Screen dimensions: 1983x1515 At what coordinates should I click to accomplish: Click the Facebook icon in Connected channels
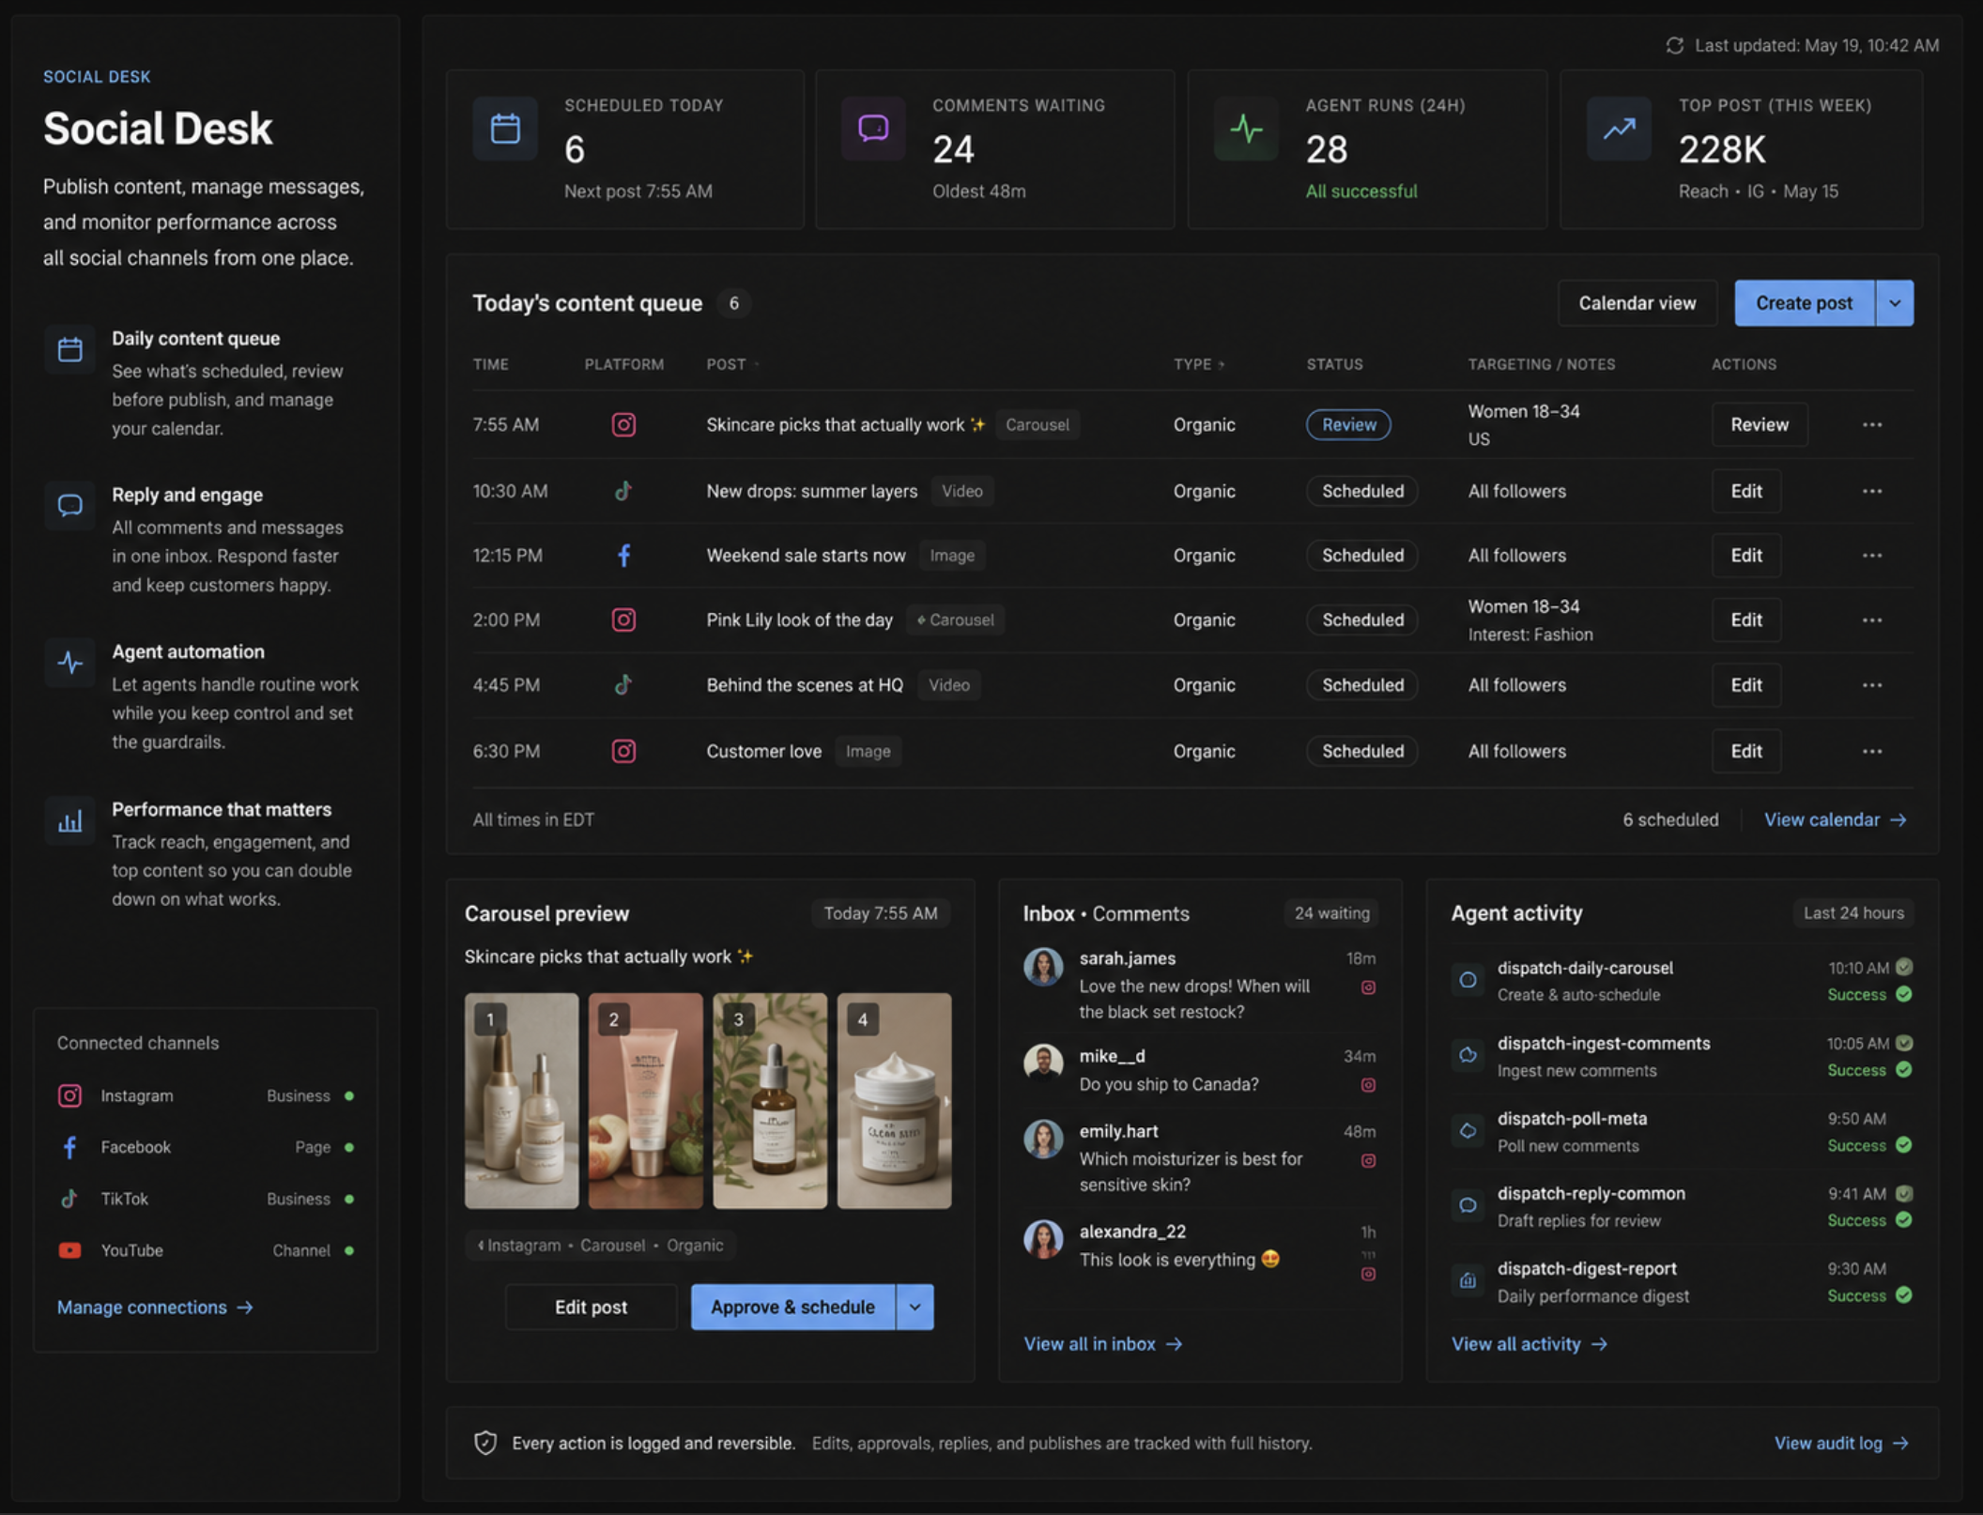69,1147
